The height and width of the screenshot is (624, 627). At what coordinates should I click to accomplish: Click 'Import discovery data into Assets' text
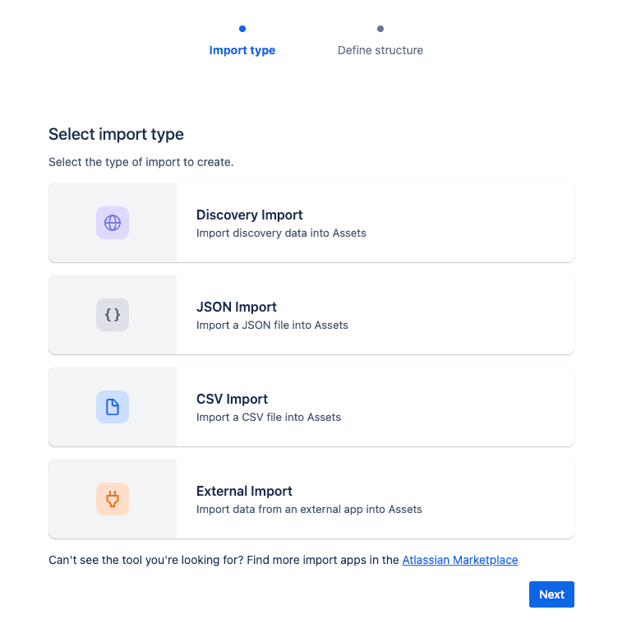tap(281, 233)
